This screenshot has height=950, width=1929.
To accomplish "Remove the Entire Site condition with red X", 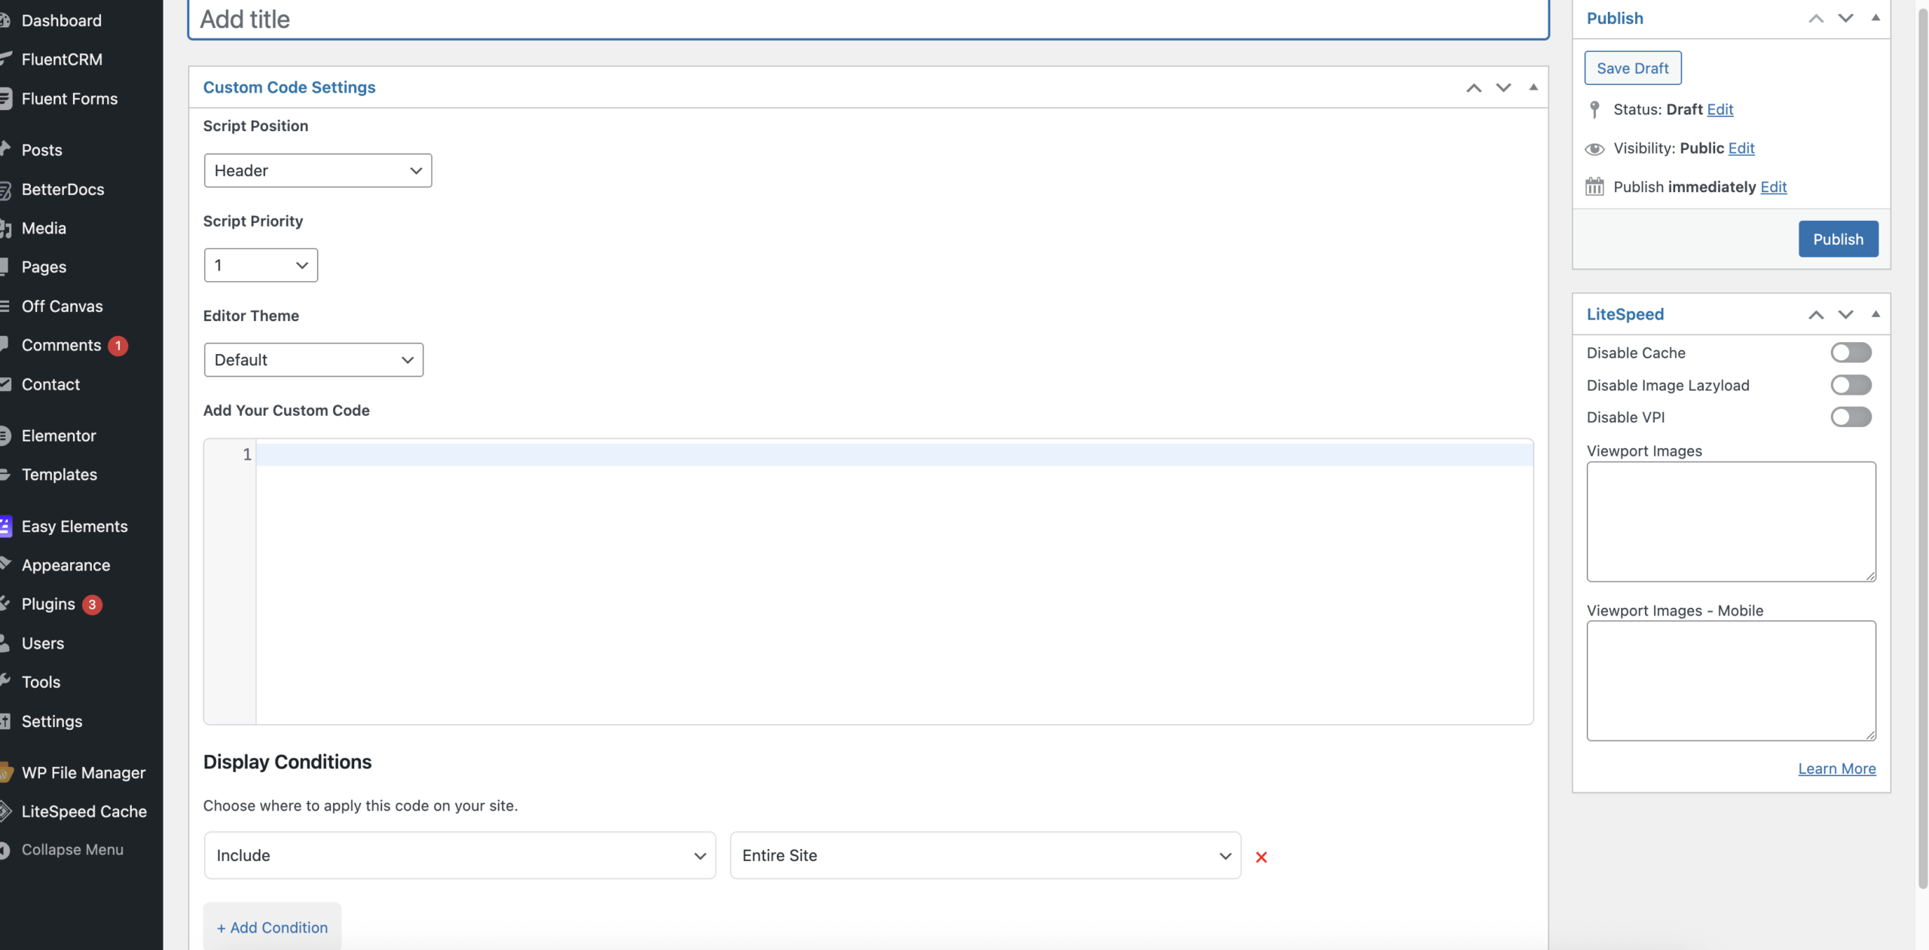I will [1261, 857].
